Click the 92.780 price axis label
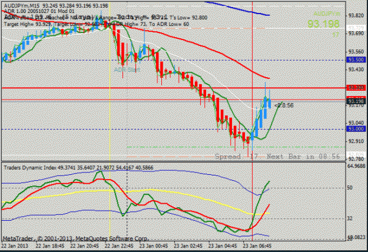The width and height of the screenshot is (368, 252). [356, 159]
